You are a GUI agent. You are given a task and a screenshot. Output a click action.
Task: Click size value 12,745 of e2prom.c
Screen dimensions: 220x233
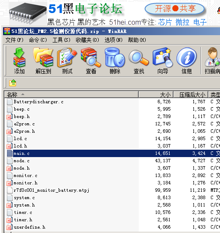[x=163, y=124]
